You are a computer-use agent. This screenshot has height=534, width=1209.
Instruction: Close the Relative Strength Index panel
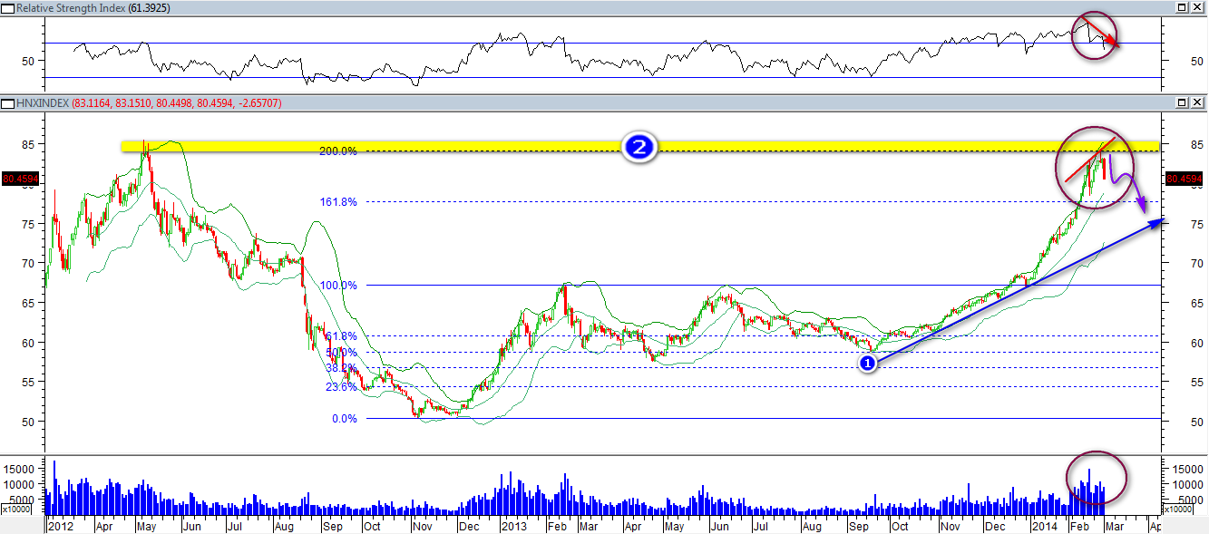point(1197,7)
